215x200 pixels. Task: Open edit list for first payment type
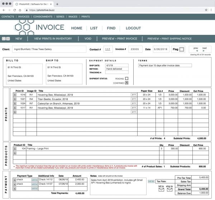(x=34, y=180)
